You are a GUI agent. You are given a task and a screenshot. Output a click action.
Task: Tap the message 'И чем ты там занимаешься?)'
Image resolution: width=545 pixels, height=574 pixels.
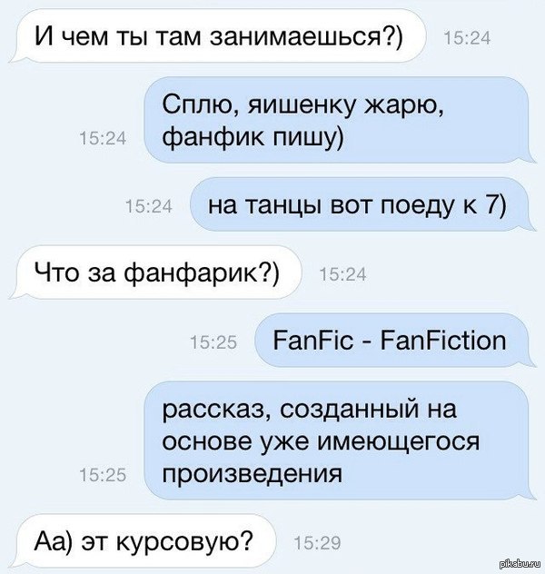[x=218, y=36]
